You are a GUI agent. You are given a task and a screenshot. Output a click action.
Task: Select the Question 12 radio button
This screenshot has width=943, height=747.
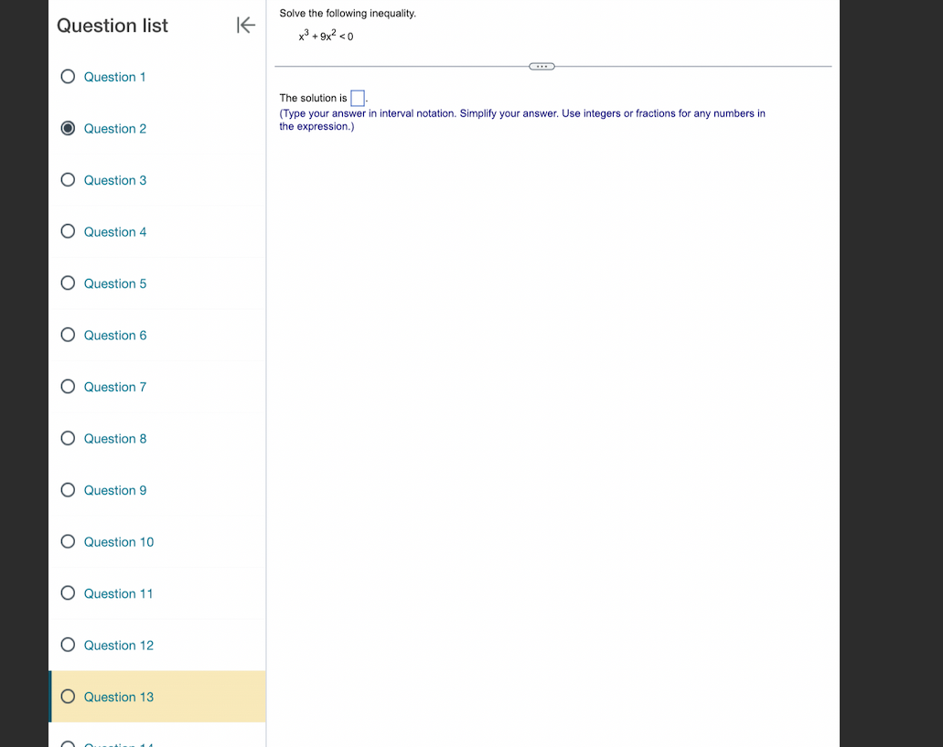pyautogui.click(x=68, y=645)
